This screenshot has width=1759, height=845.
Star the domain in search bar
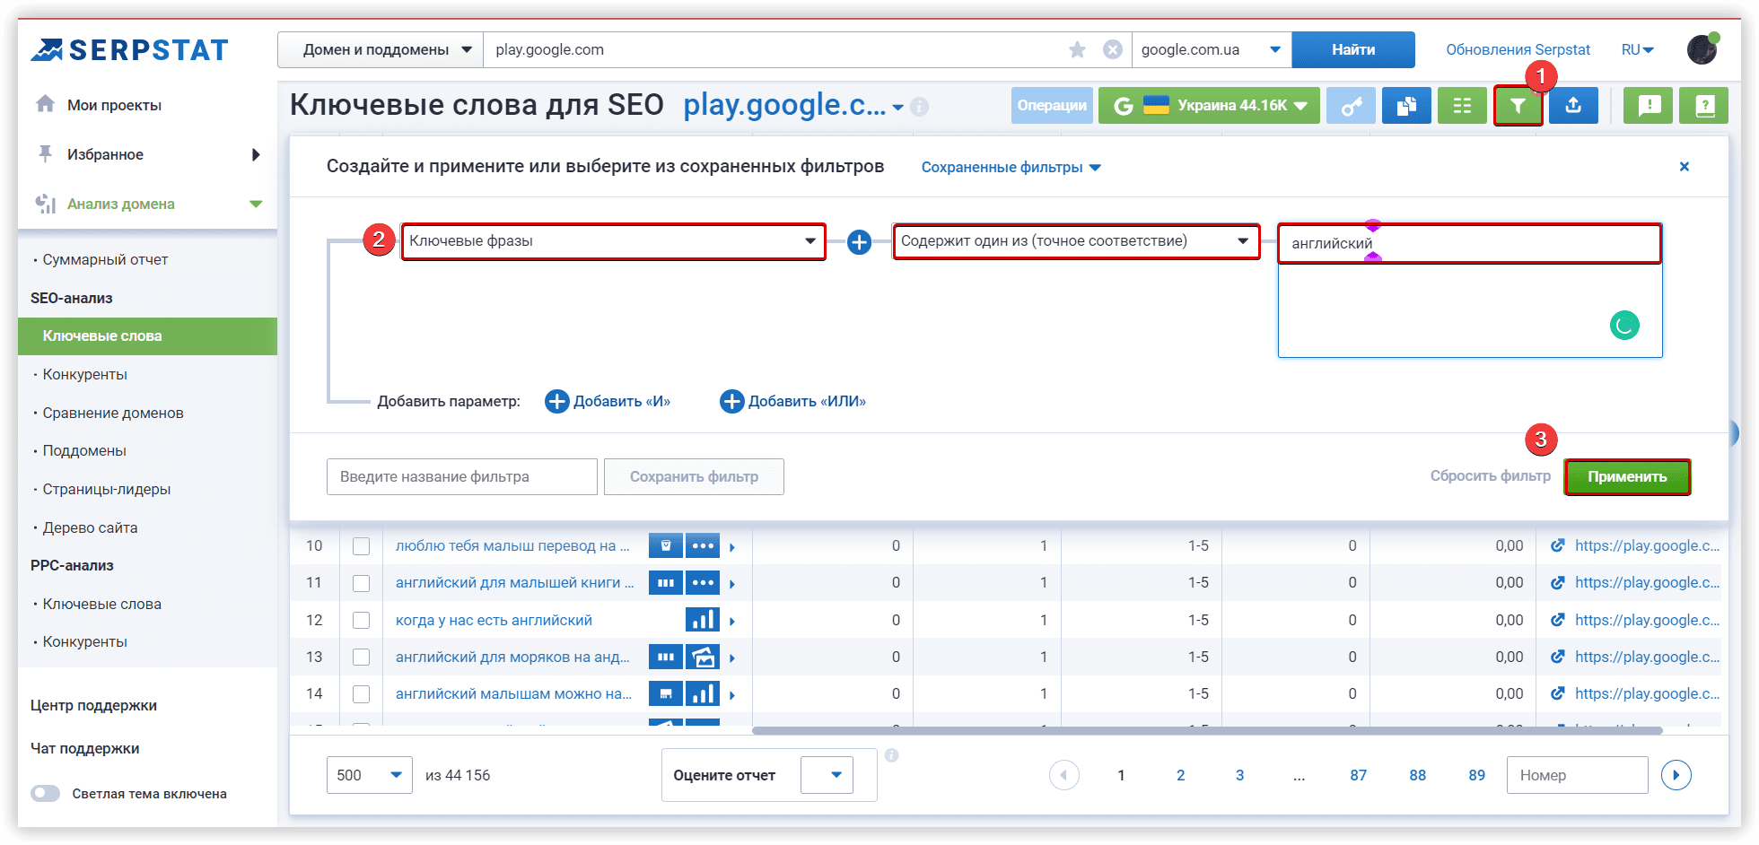pyautogui.click(x=1078, y=50)
